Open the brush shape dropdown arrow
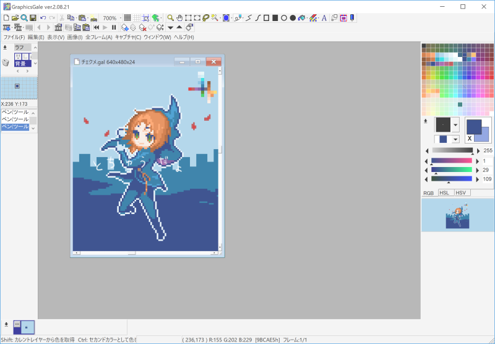 point(456,124)
